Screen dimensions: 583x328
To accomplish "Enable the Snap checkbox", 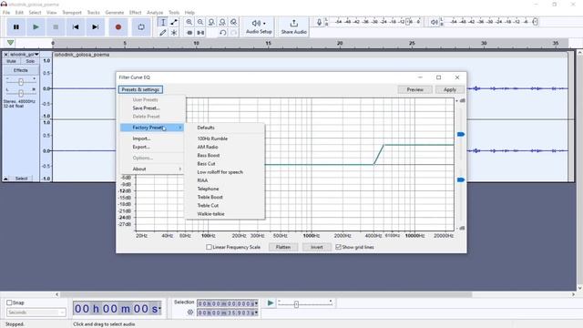I will point(9,302).
